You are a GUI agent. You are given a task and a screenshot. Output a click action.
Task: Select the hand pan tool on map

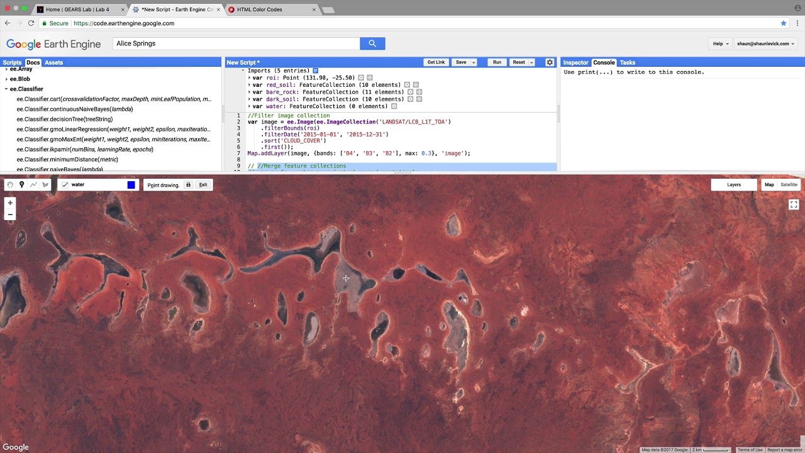click(9, 185)
